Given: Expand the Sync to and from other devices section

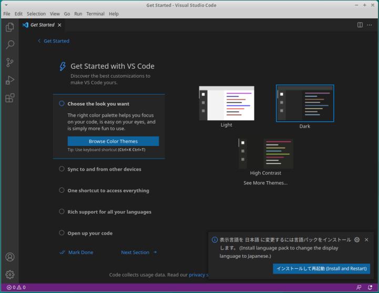Looking at the screenshot, I should 105,169.
